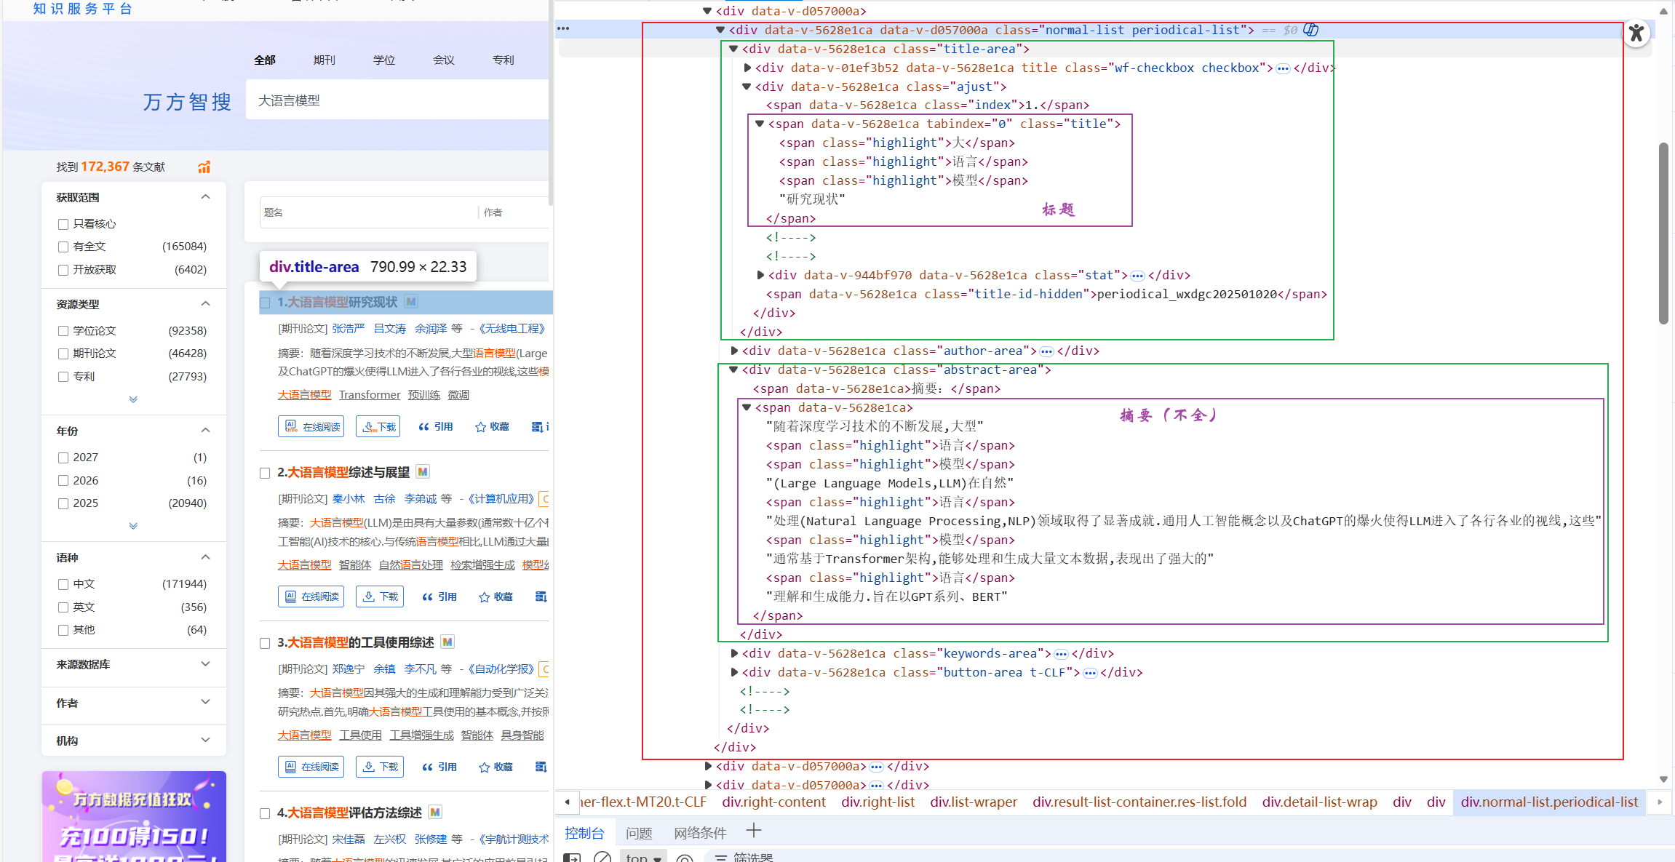Click the accessibility icon in DevTools corner

pyautogui.click(x=1636, y=33)
